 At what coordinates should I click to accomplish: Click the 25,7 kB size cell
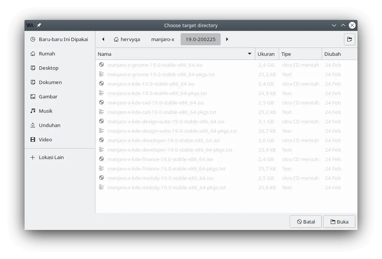(x=267, y=169)
